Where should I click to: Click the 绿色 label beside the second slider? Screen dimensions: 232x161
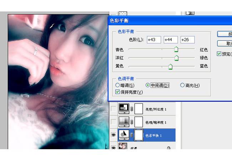pos(204,58)
